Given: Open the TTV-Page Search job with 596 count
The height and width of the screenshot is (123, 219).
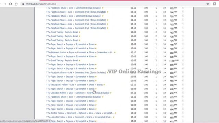Looking at the screenshot, I should [70, 69].
